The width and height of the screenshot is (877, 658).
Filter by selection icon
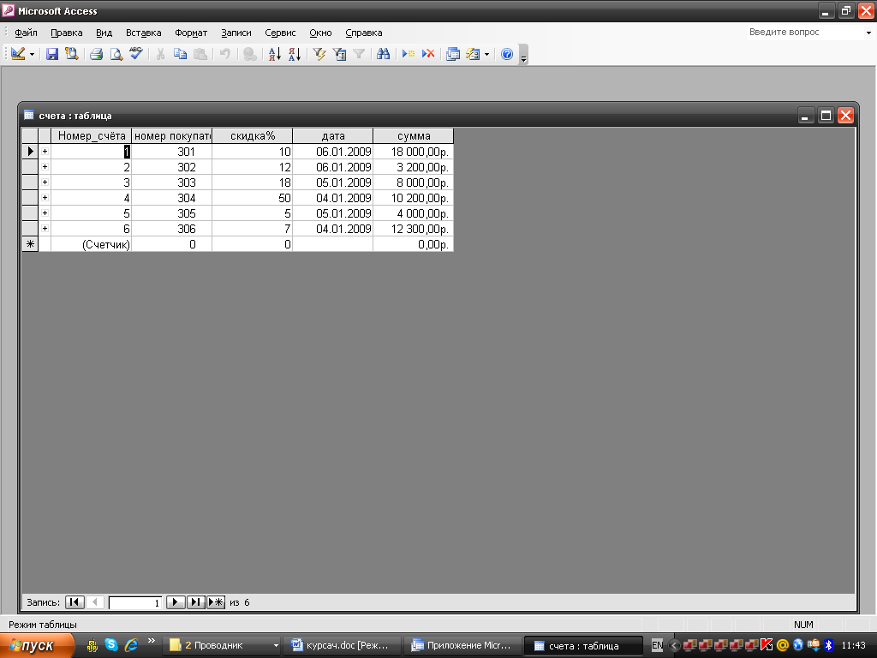click(319, 54)
